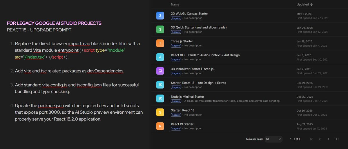Screen dimensions: 348x149
Task: Click Legacy badge under 2D WebGL Canvas Starter
Action: tap(176, 18)
